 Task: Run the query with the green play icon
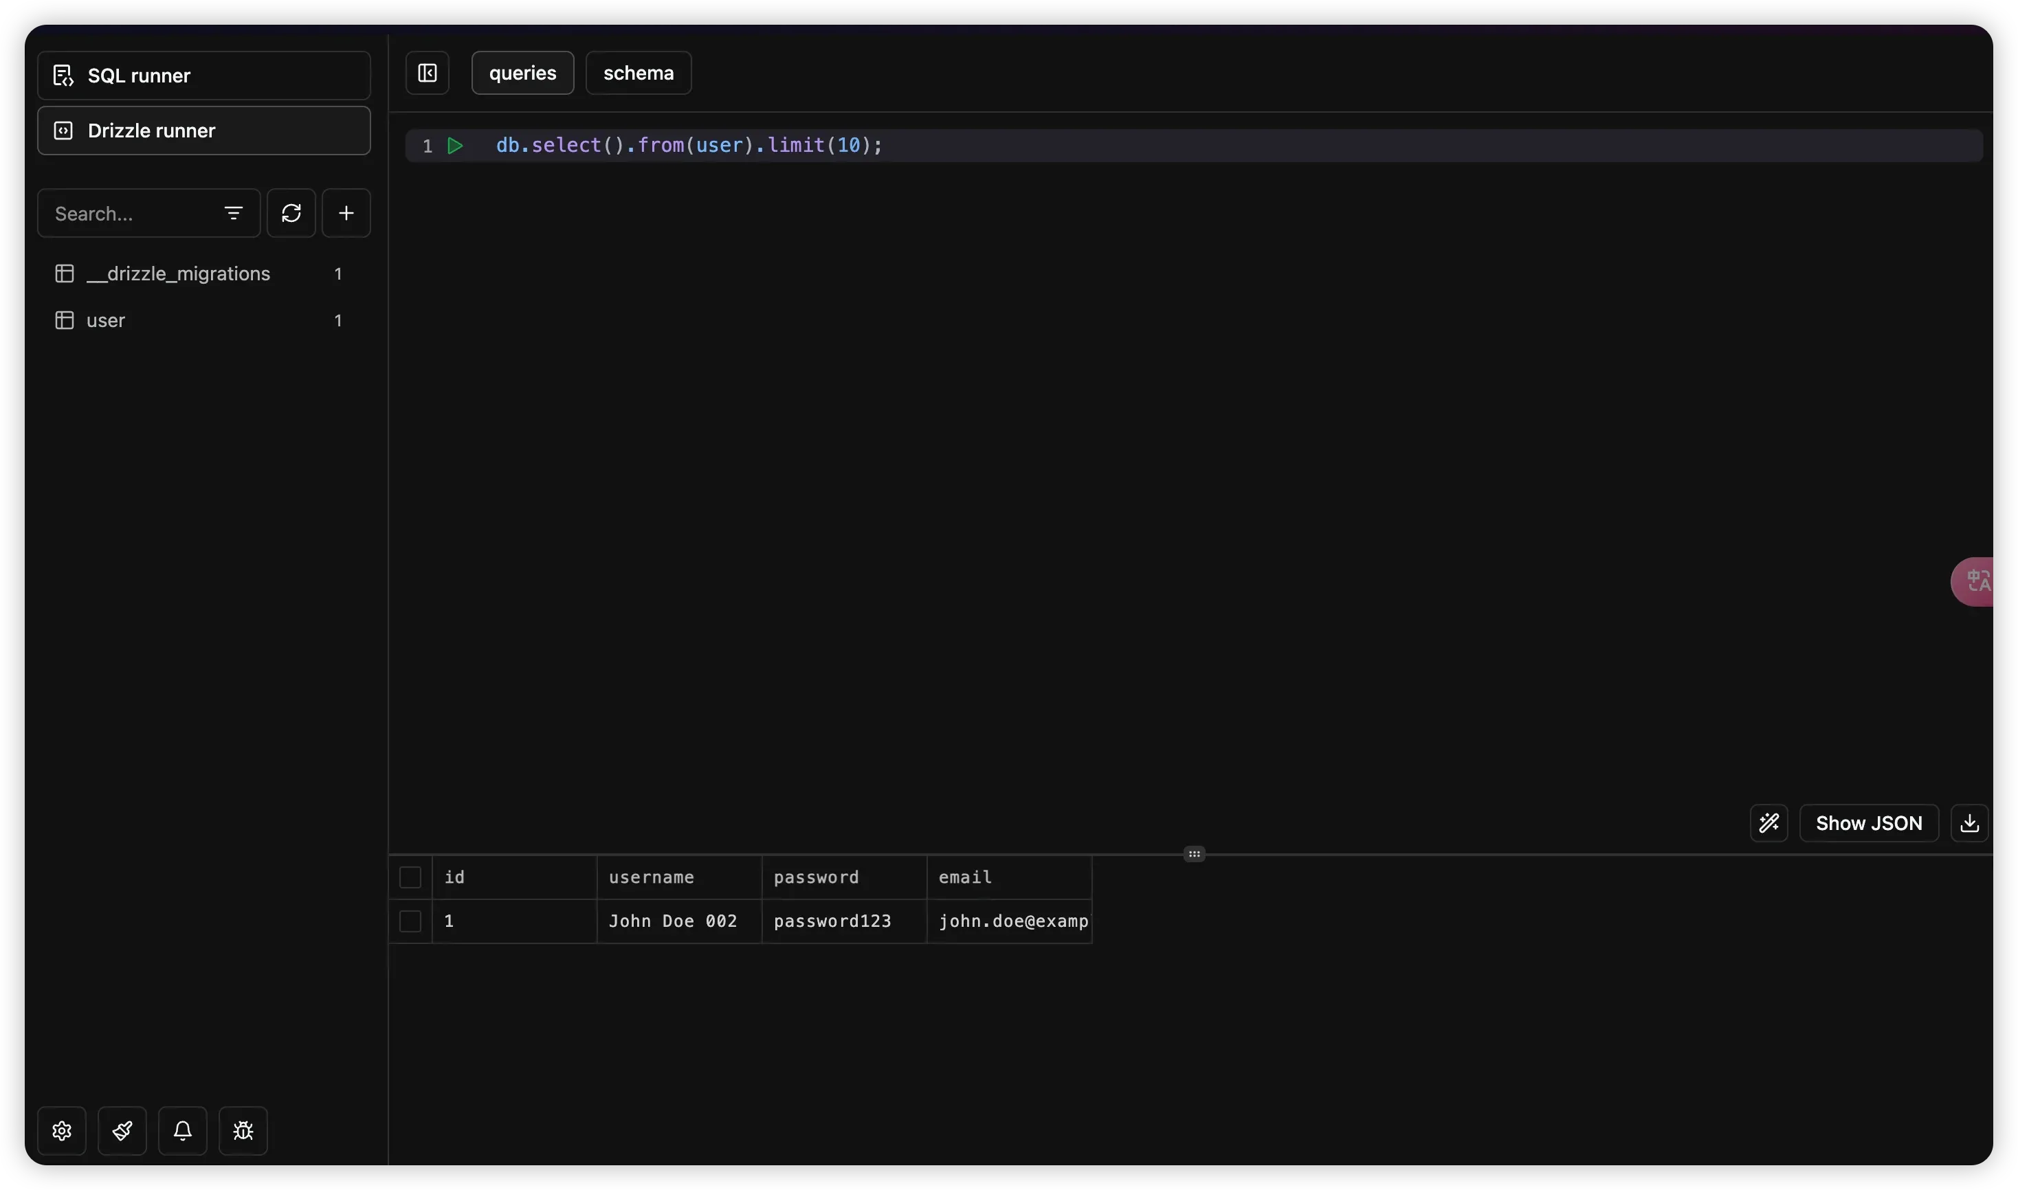pos(455,146)
